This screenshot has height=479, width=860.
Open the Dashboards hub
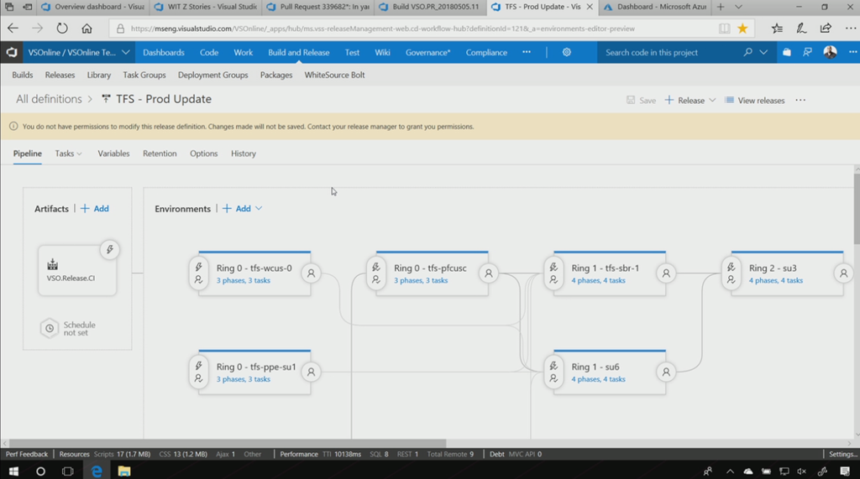click(x=164, y=53)
